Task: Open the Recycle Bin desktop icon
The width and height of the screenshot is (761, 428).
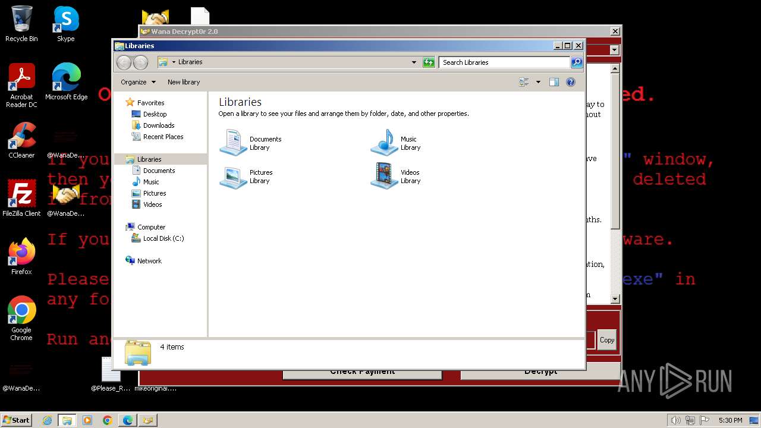Action: point(21,24)
